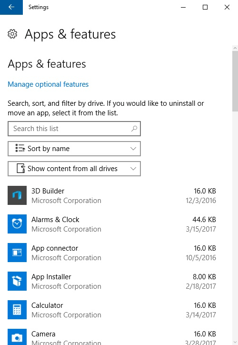Maximize the Settings window

(x=205, y=7)
